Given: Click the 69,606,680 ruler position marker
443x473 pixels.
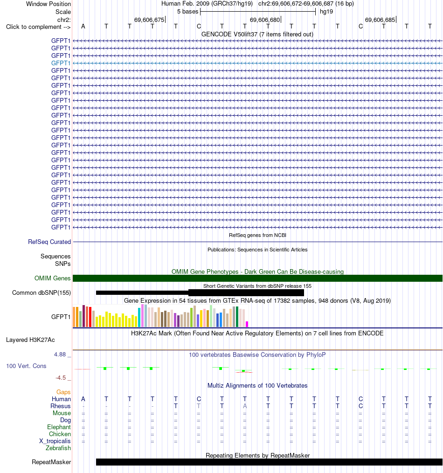Looking at the screenshot, I should [265, 20].
